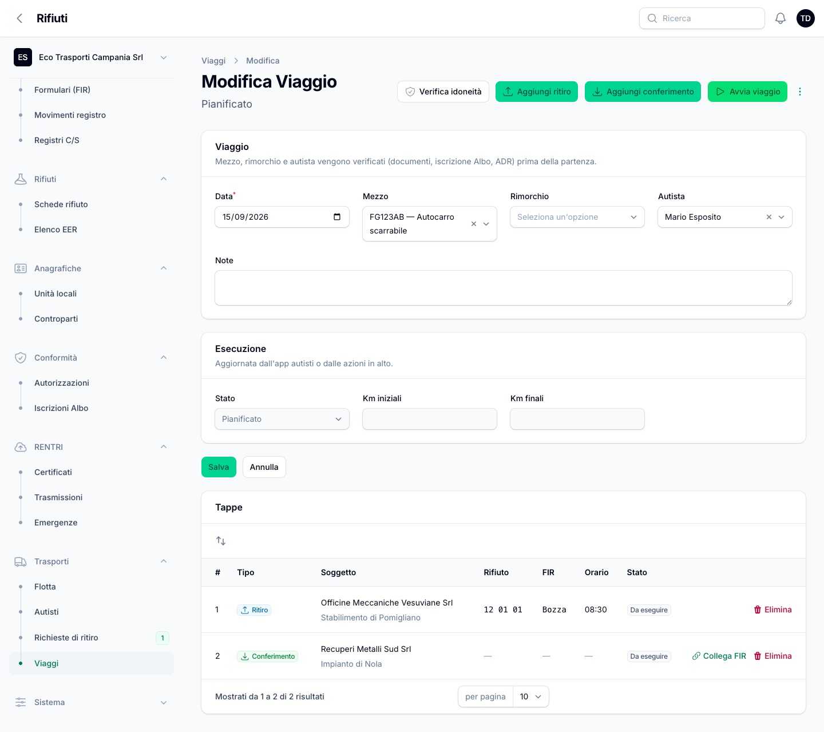Click the Ricerca search field
The image size is (824, 732).
click(702, 18)
